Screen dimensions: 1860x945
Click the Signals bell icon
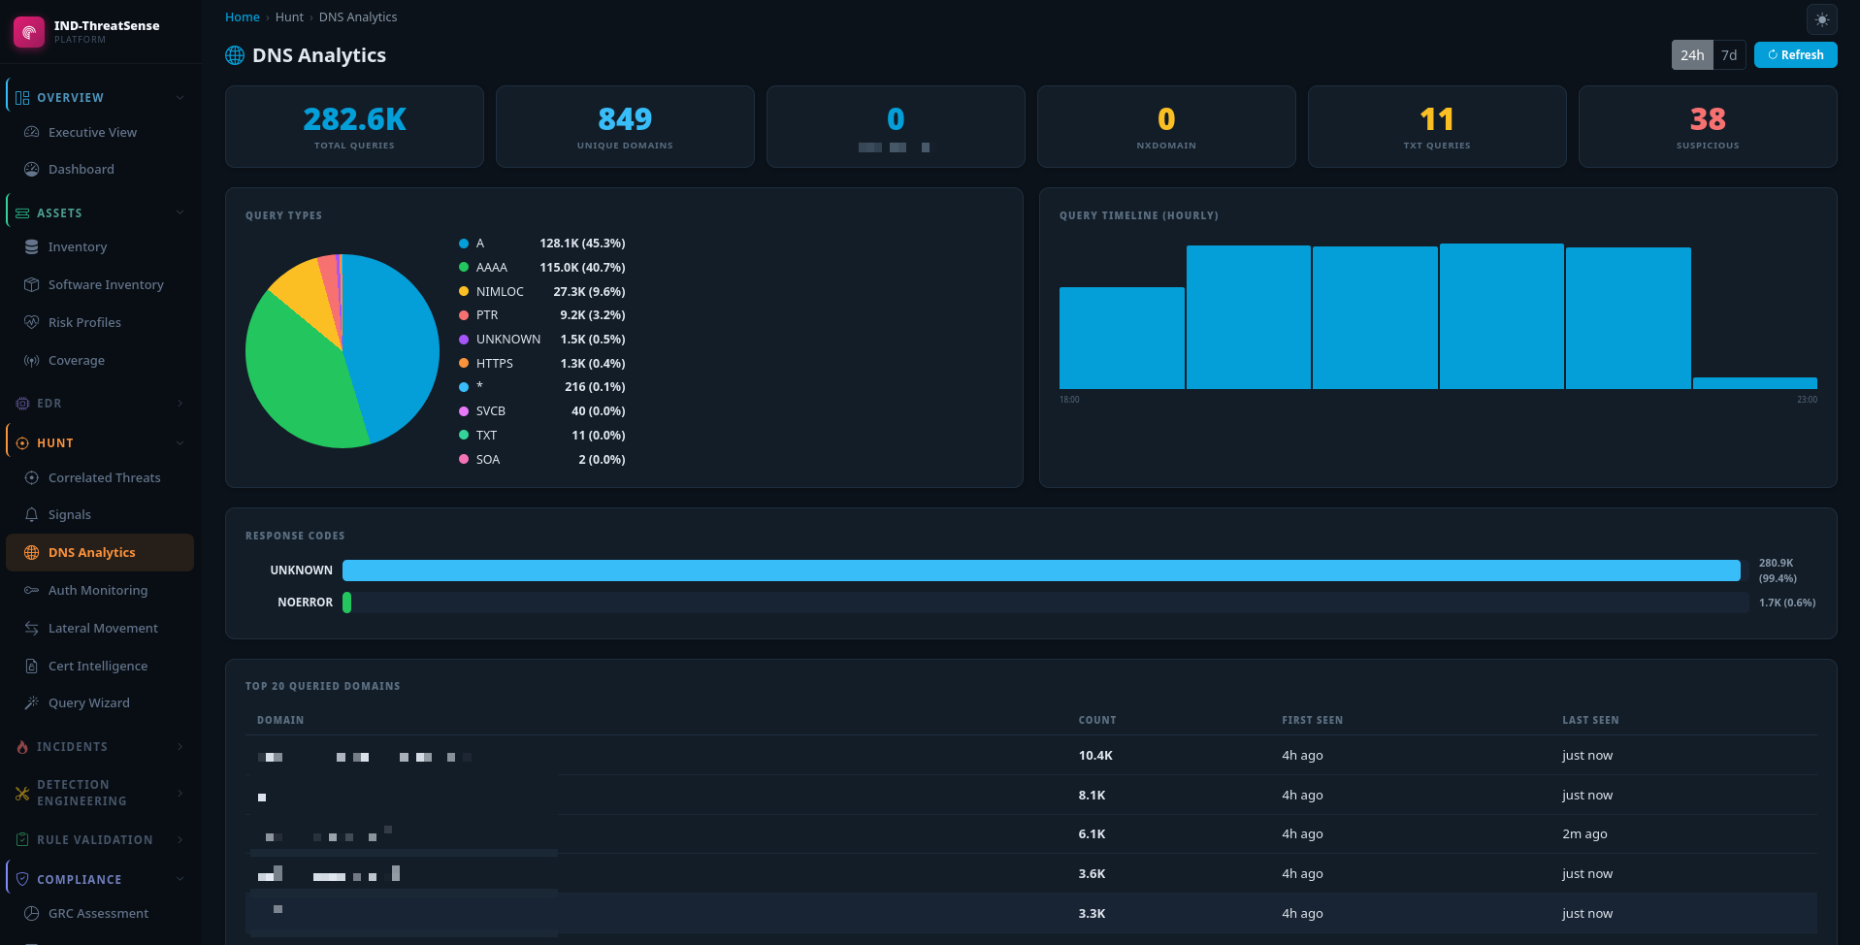pos(31,515)
